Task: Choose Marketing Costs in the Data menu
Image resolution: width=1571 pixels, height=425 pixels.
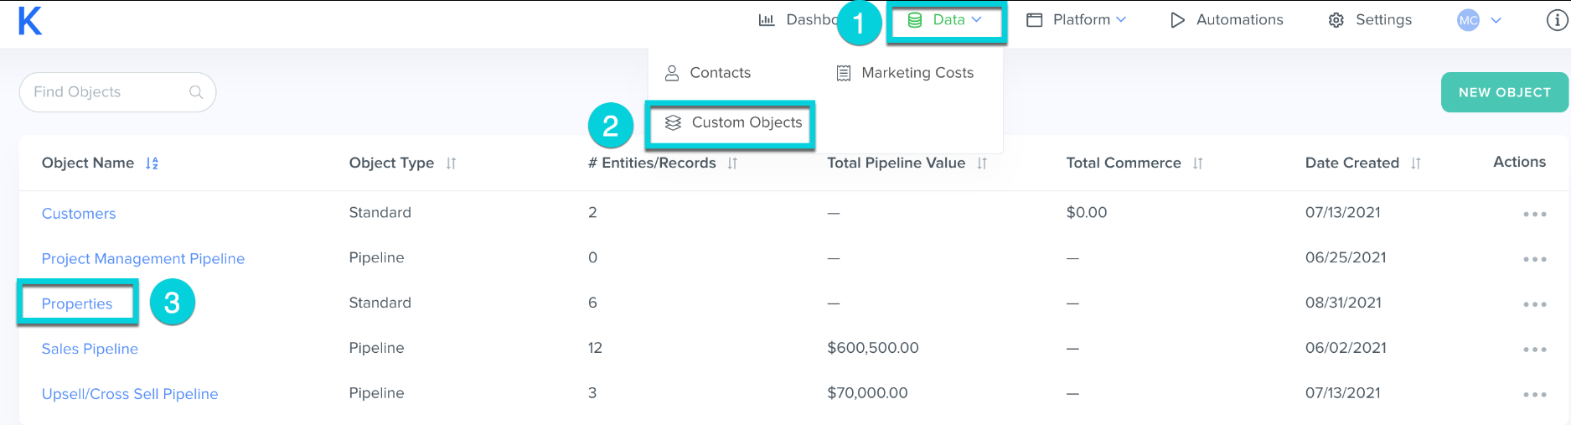Action: 905,73
